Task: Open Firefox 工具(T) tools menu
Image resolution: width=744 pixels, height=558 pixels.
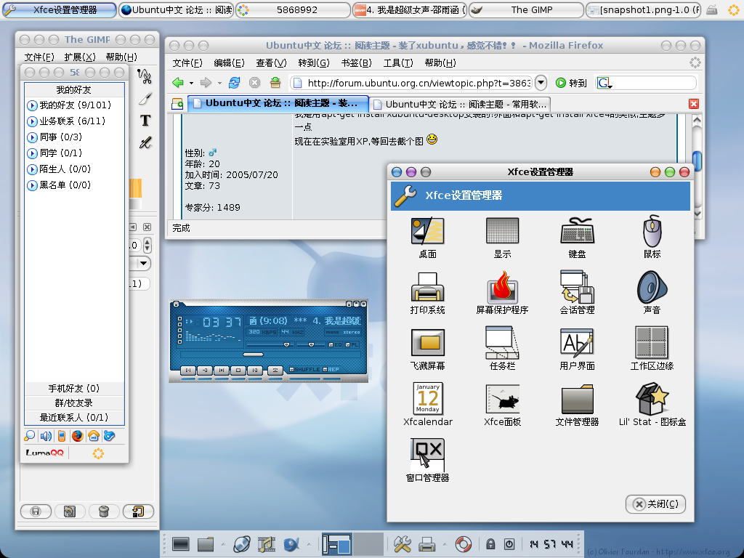Action: [x=398, y=62]
